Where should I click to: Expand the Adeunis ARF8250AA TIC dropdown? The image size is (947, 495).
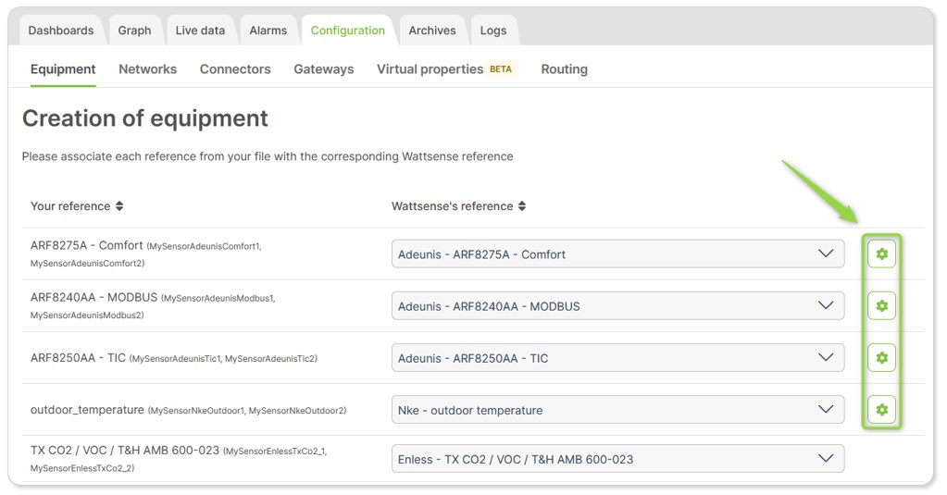tap(617, 358)
